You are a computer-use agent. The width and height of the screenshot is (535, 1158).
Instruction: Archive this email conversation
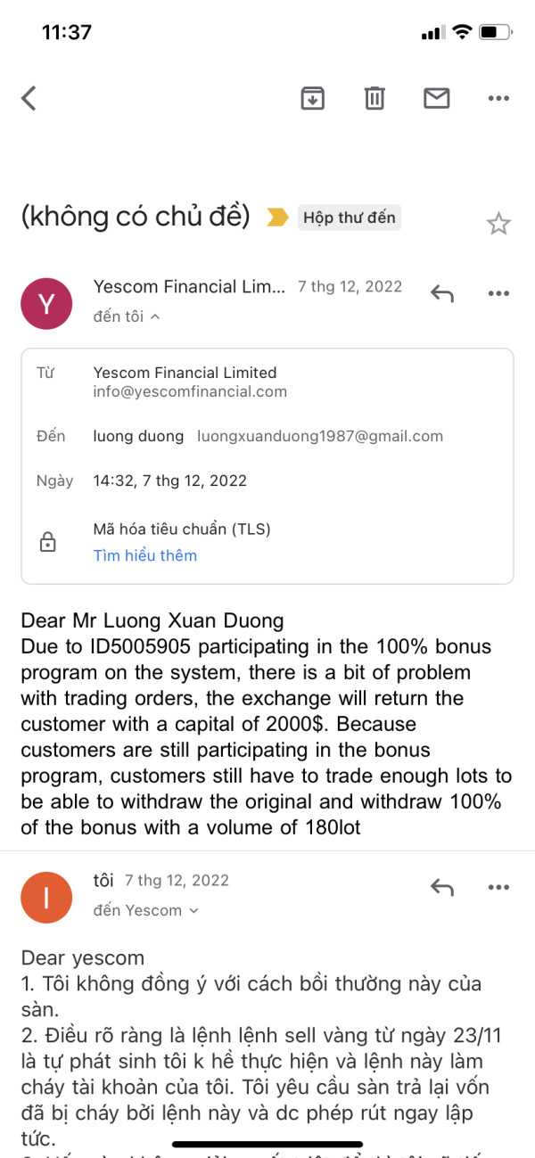click(x=312, y=98)
